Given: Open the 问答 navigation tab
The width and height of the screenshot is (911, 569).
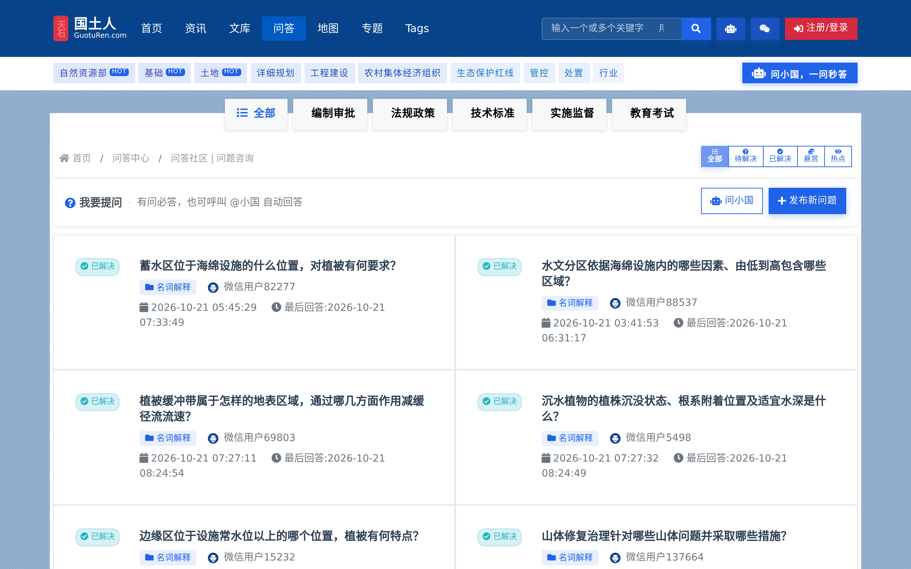Looking at the screenshot, I should click(x=284, y=28).
